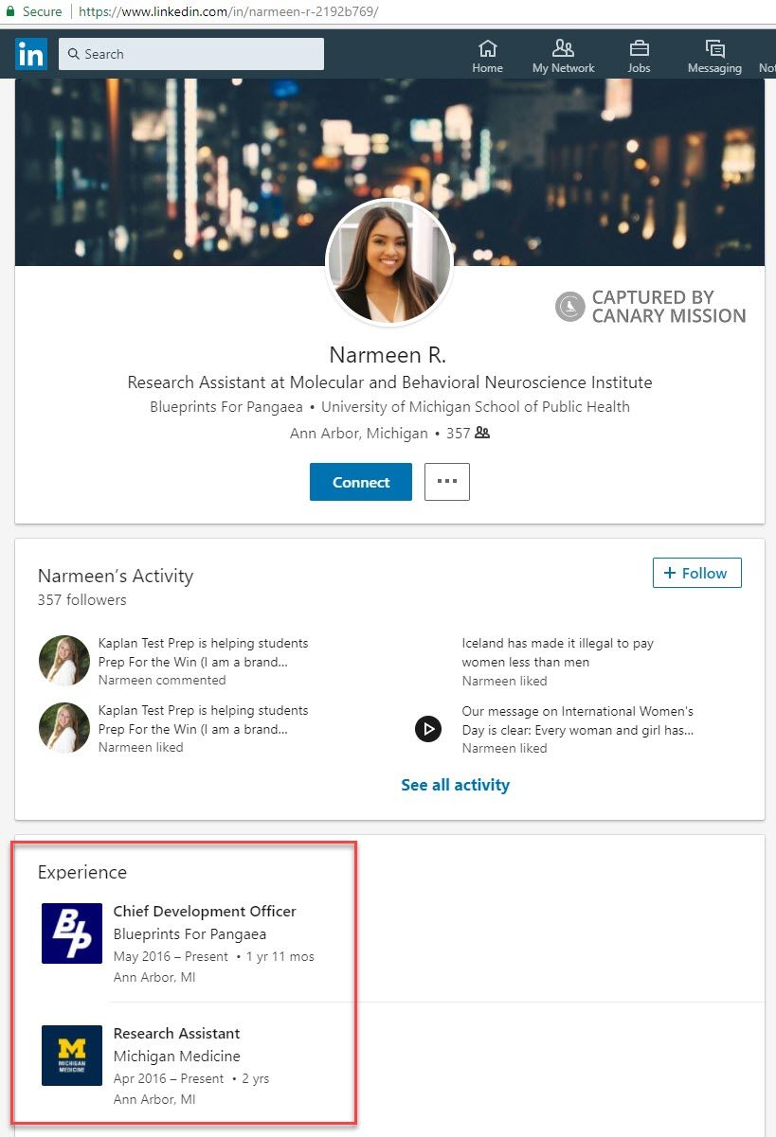Open the More actions ellipsis menu

pos(447,482)
